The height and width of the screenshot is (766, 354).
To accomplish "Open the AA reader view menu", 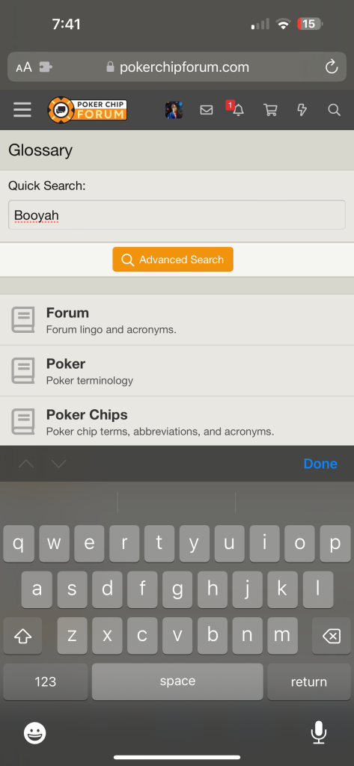I will 24,67.
